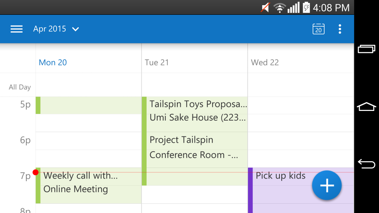The image size is (379, 213).
Task: Select the Tue 21 day header
Action: point(157,62)
